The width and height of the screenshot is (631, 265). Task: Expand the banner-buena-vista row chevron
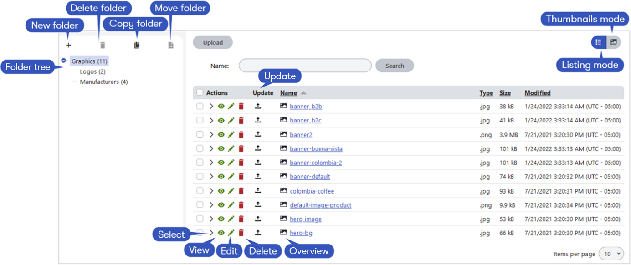click(x=211, y=149)
